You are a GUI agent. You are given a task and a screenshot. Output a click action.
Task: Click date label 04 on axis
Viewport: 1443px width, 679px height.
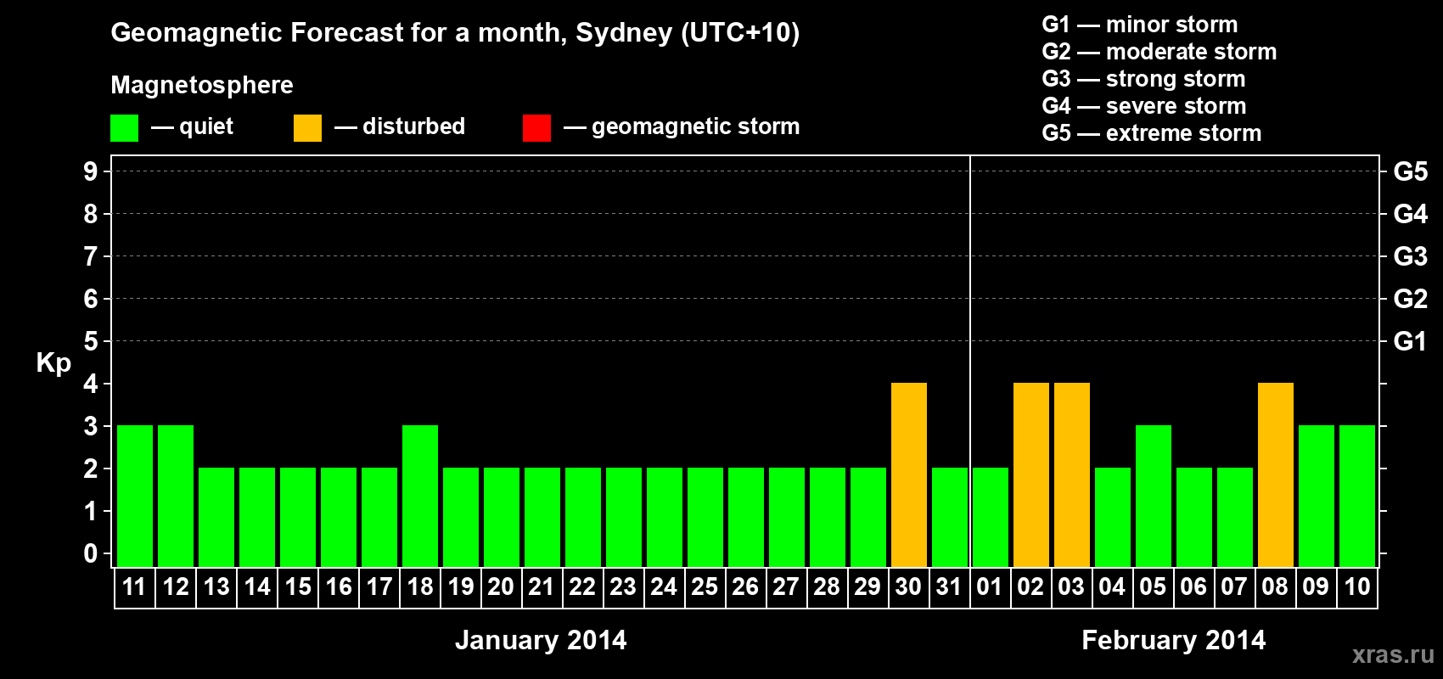(x=1112, y=586)
